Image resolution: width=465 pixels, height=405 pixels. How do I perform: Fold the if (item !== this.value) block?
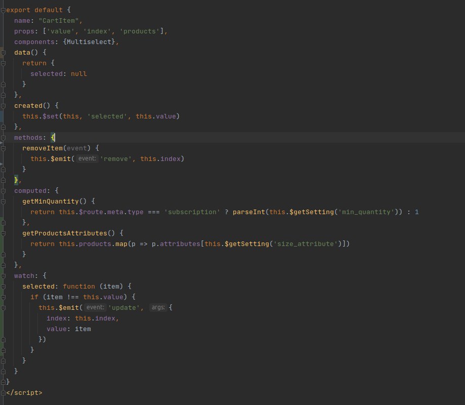(x=3, y=297)
